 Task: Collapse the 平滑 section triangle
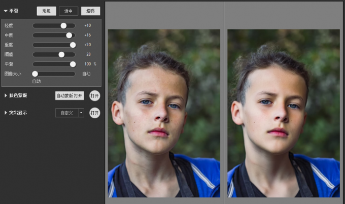click(6, 11)
